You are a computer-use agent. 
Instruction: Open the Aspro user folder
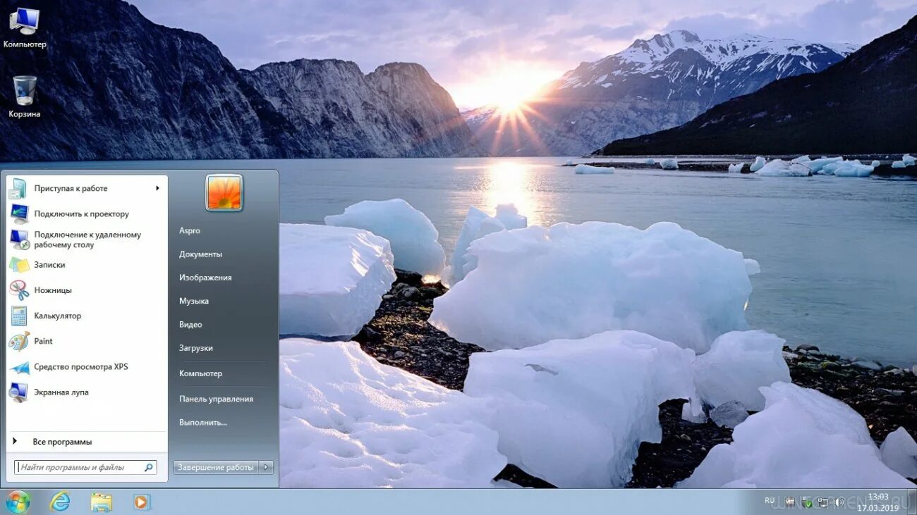tap(190, 230)
